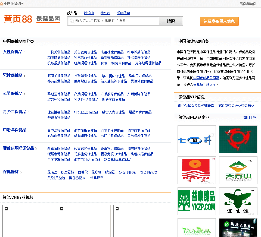Viewport: 261px width, 237px height.
Task: Open the 宜生健 company logo
Action: coord(238,201)
